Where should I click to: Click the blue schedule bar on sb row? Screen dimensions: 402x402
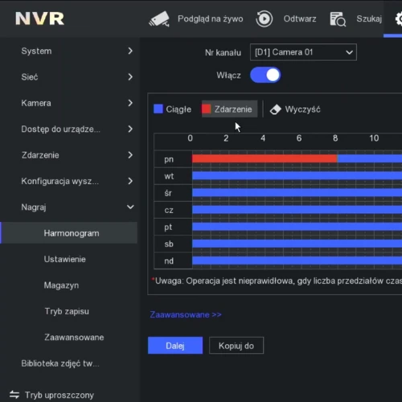[x=297, y=244]
